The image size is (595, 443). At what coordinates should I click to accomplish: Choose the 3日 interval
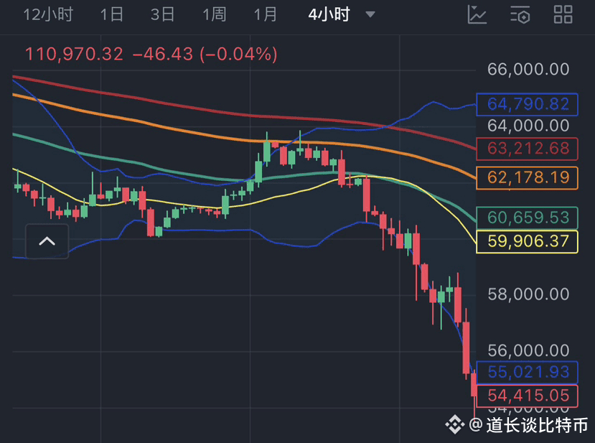163,14
